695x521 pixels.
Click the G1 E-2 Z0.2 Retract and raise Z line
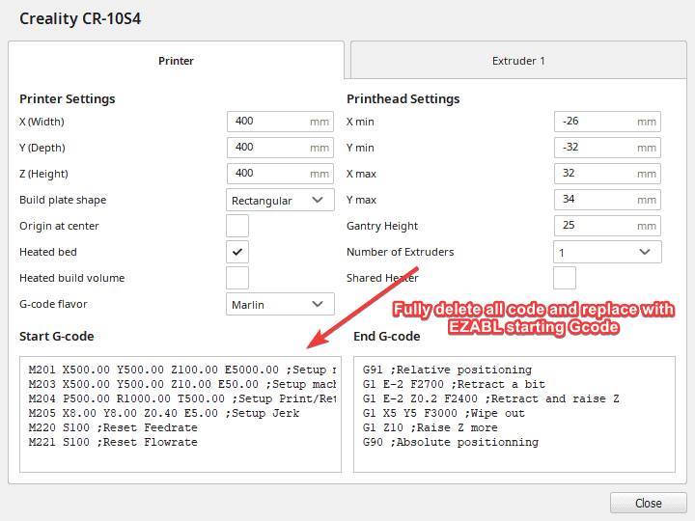click(x=491, y=398)
